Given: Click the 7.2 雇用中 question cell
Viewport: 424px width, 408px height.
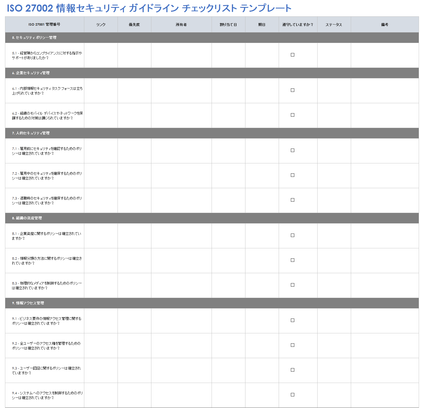Looking at the screenshot, I should click(x=45, y=176).
